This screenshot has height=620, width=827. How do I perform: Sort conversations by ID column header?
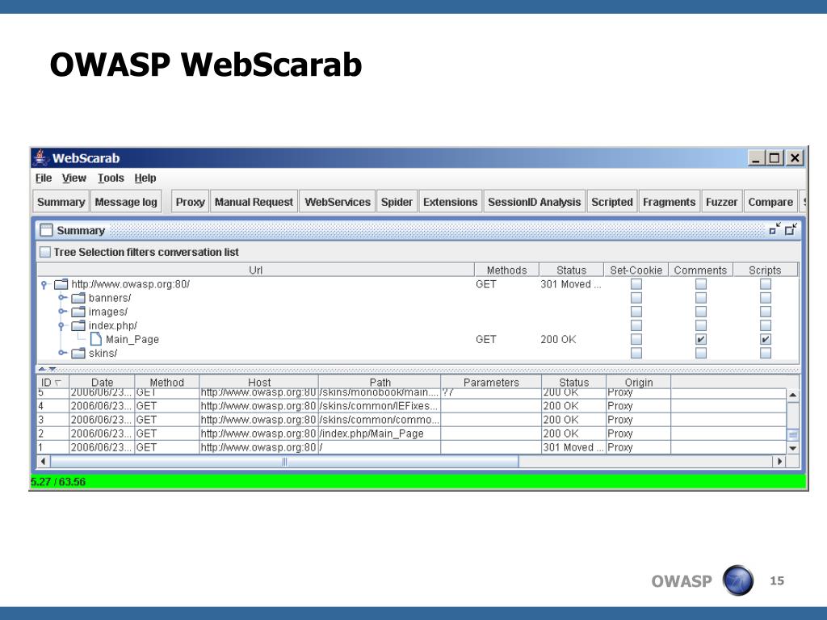(x=52, y=382)
